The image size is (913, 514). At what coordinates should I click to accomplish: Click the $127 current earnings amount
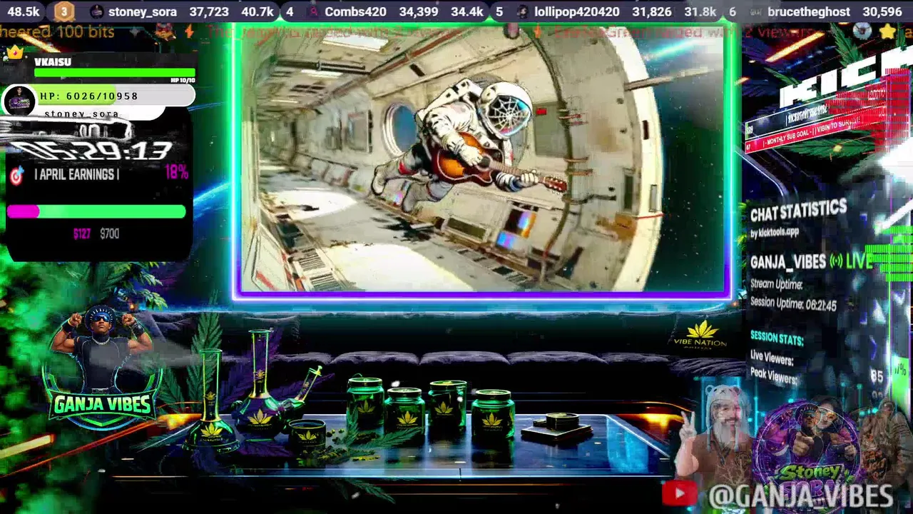(82, 233)
